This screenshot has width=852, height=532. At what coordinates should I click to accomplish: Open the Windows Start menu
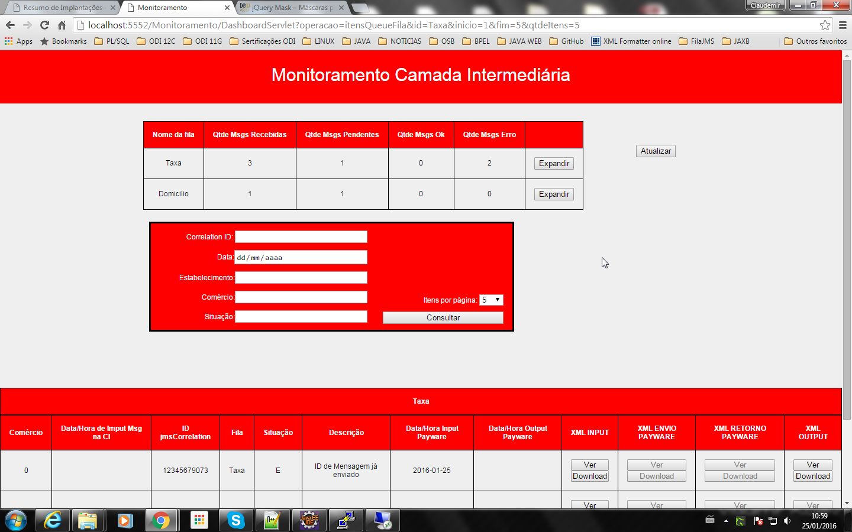[x=15, y=521]
